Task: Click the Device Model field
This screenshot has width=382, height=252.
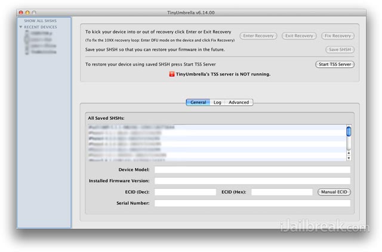Action: coord(252,170)
